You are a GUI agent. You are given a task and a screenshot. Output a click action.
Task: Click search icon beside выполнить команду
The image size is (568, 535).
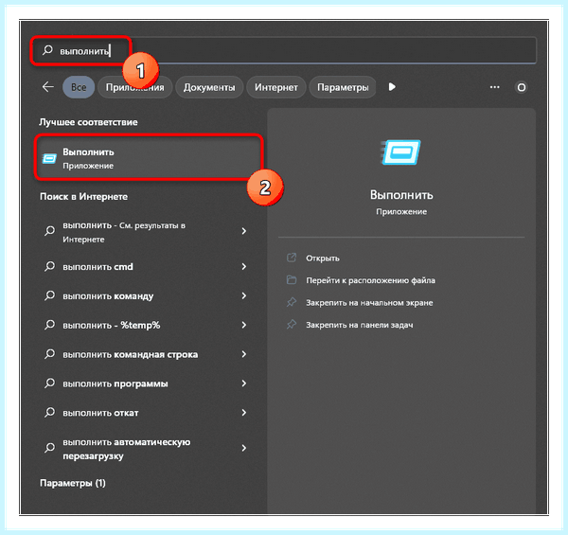pyautogui.click(x=49, y=296)
